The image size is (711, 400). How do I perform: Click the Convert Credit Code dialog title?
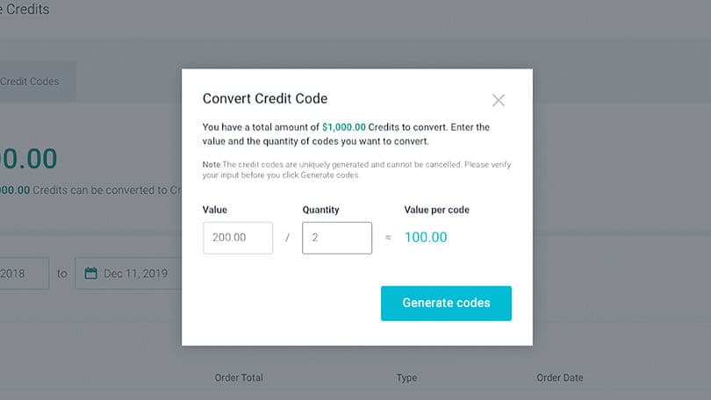tap(265, 99)
